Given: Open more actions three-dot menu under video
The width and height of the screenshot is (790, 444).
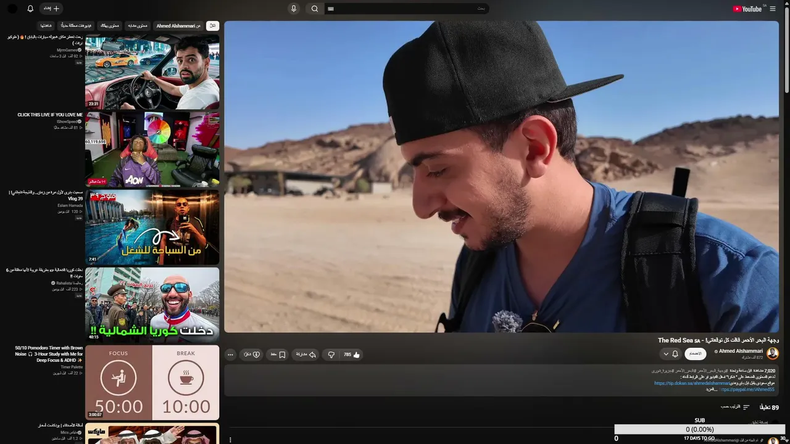Looking at the screenshot, I should pos(230,355).
